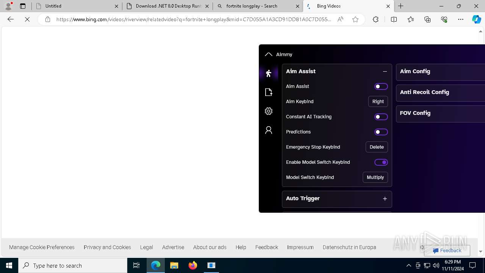485x273 pixels.
Task: Open the Impressum footer link
Action: (x=300, y=247)
